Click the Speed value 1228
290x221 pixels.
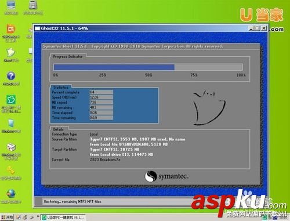pos(101,97)
